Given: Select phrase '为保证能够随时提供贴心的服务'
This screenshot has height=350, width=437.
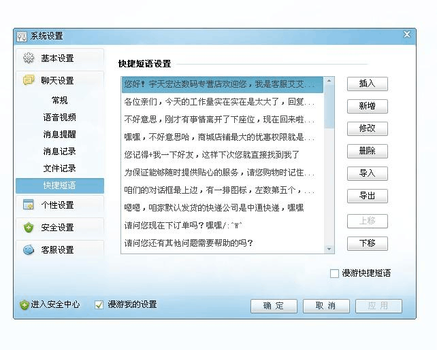Looking at the screenshot, I should 223,173.
